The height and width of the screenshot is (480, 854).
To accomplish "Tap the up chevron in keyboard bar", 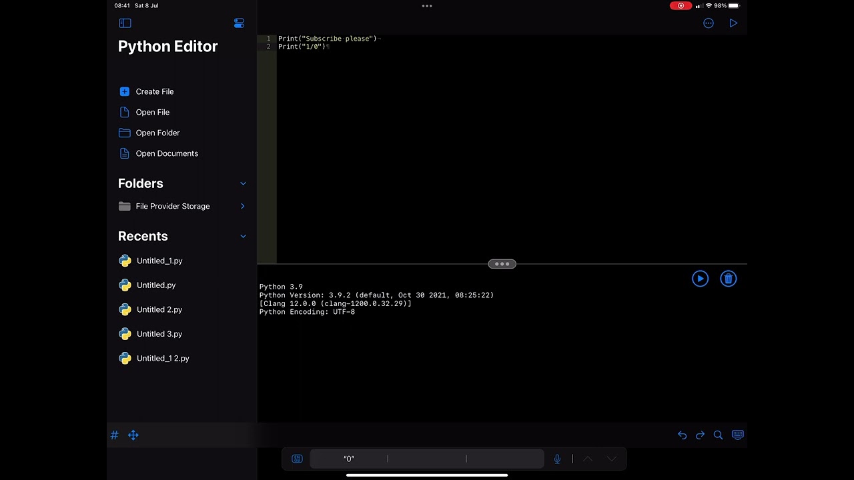I will [588, 459].
